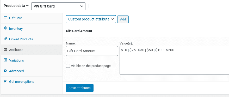The width and height of the screenshot is (229, 97).
Task: Click the Gift Card Amount attribute header
Action: click(79, 31)
